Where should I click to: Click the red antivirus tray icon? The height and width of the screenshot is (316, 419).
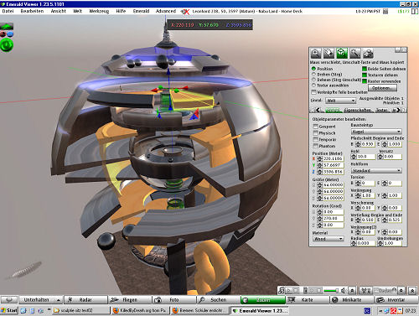(x=393, y=310)
